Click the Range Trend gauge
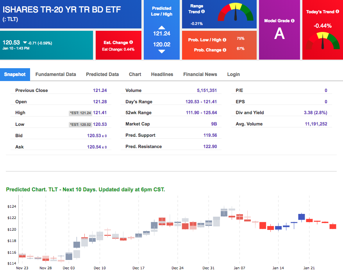This screenshot has width=343, height=272. point(236,12)
